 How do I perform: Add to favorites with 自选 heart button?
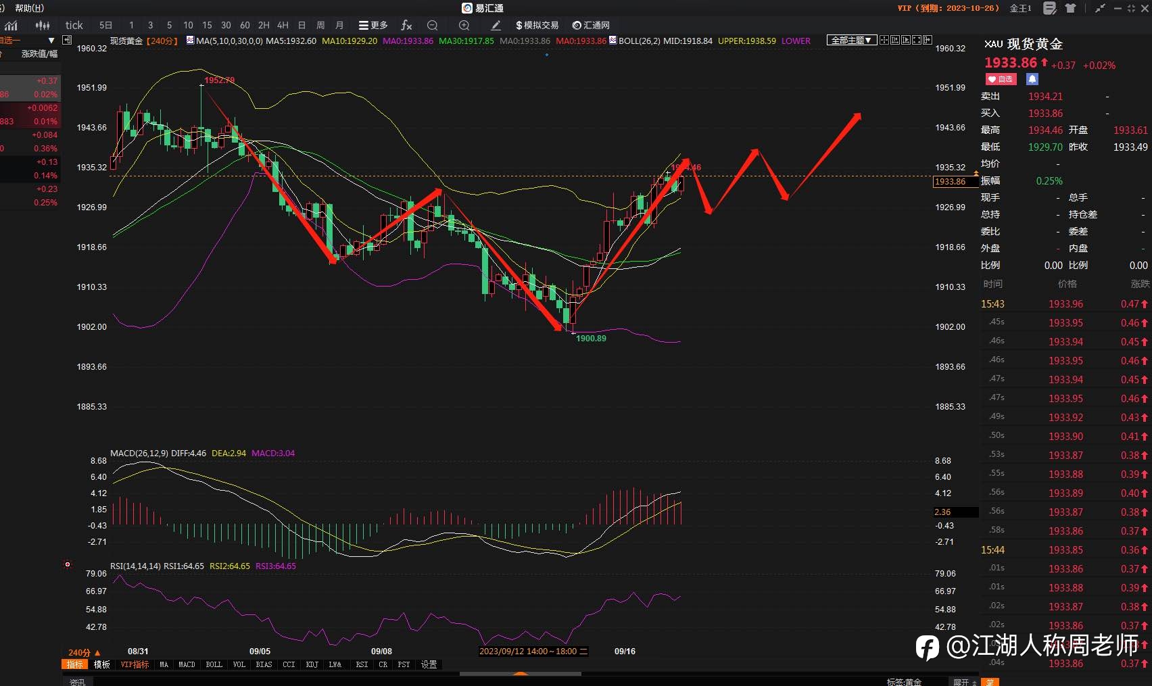pyautogui.click(x=1001, y=79)
